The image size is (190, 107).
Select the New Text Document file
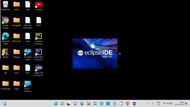28,23
